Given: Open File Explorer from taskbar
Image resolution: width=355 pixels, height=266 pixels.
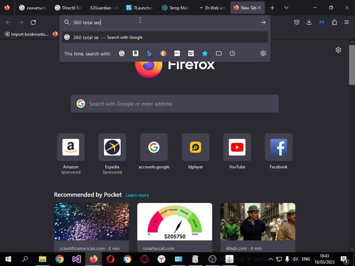Looking at the screenshot, I should [x=42, y=259].
